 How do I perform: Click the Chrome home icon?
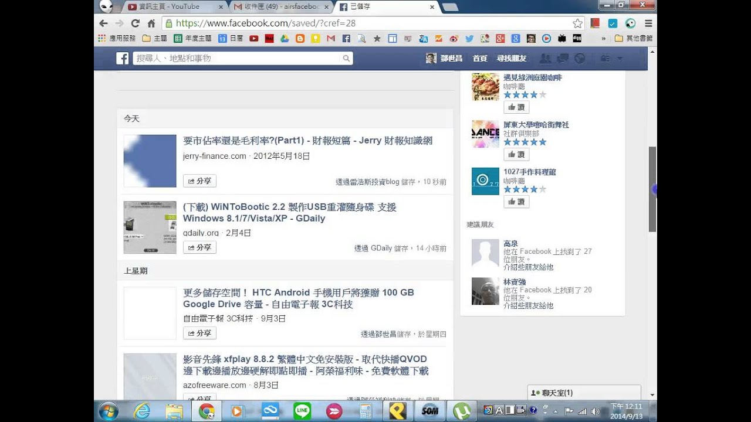click(x=151, y=23)
